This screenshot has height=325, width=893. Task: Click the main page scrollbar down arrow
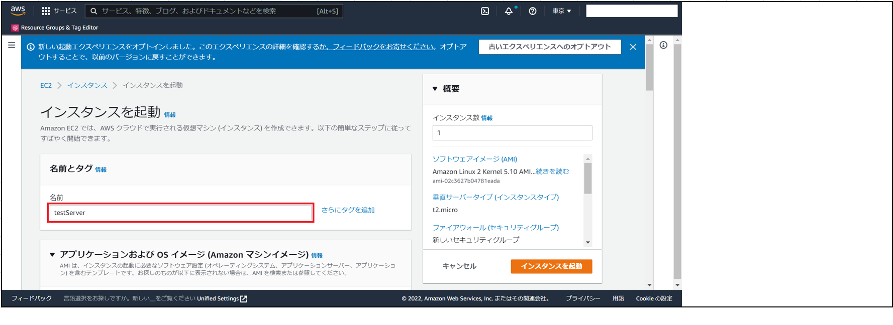(649, 285)
